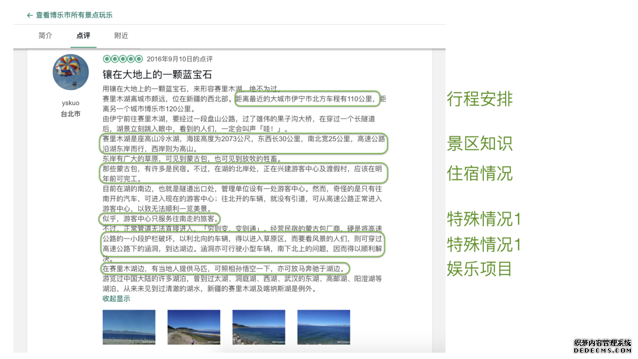
Task: Click the 收起显示 collapse link
Action: click(x=116, y=299)
